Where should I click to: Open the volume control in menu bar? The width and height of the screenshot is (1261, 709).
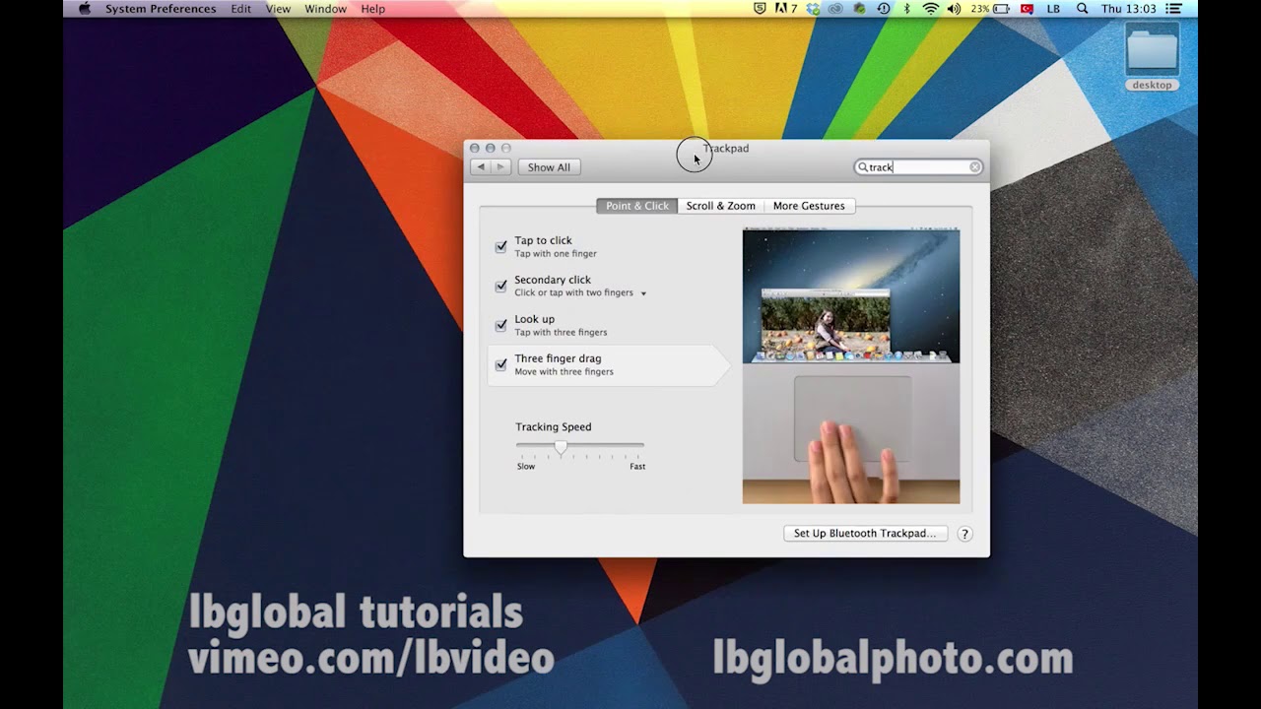click(954, 9)
